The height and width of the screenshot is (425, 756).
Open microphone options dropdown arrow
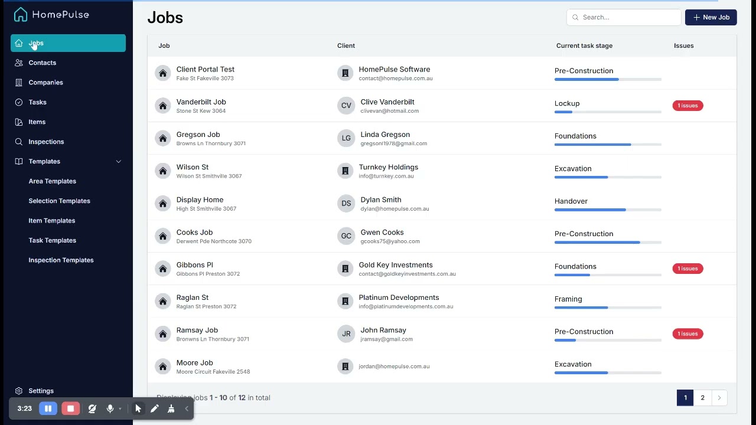[x=120, y=408]
